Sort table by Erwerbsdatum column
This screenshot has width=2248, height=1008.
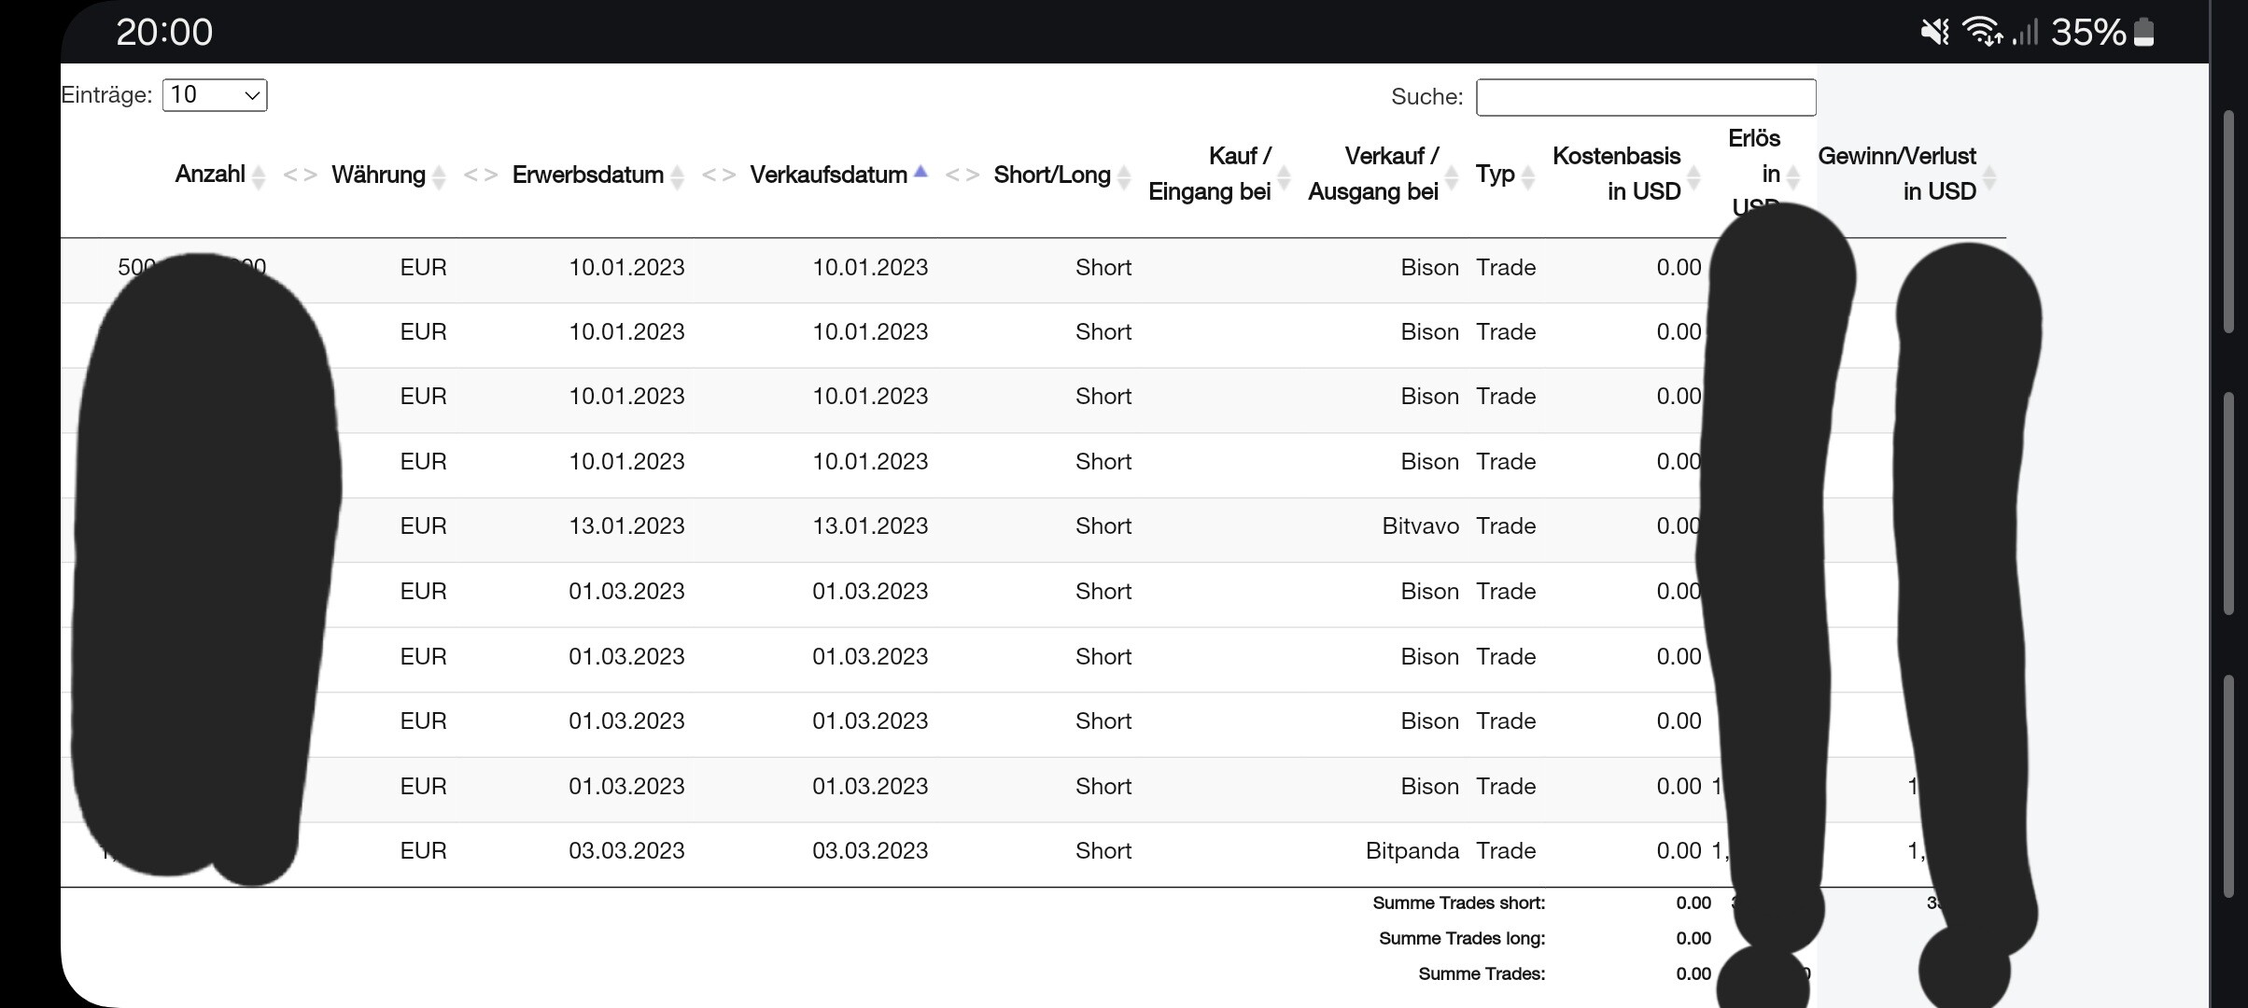[x=678, y=176]
